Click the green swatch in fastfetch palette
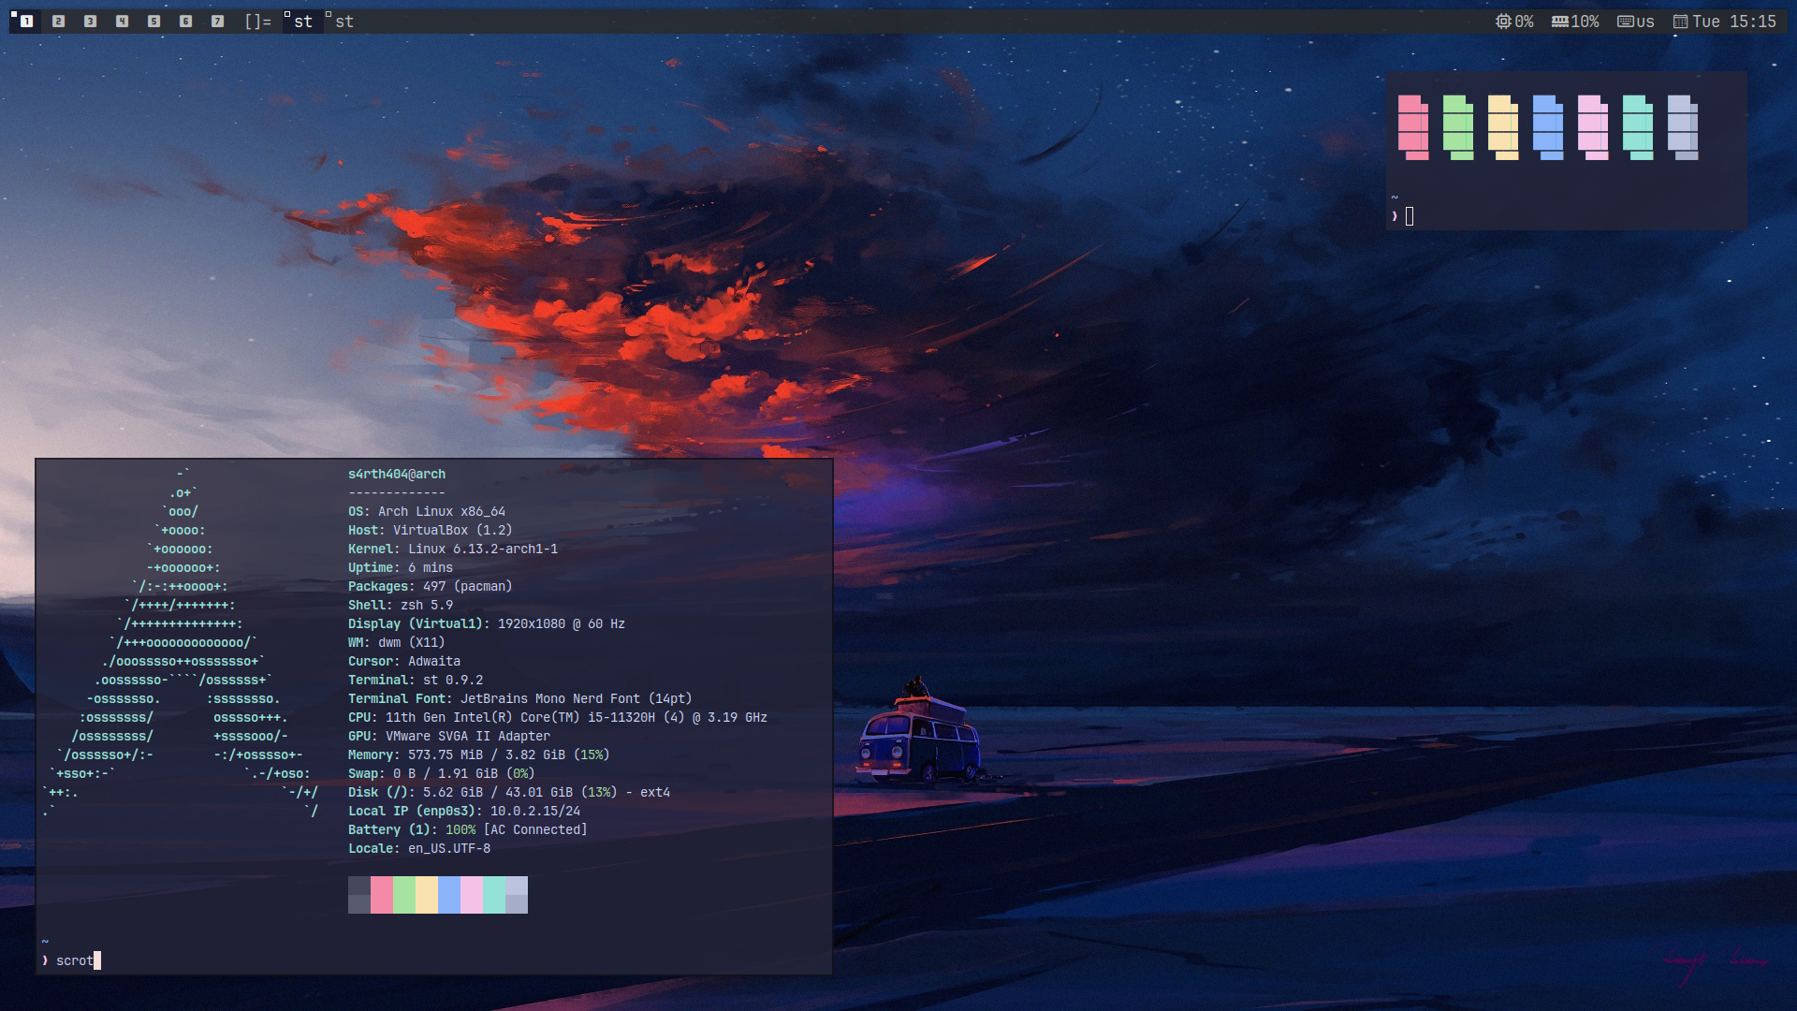1797x1011 pixels. (404, 895)
